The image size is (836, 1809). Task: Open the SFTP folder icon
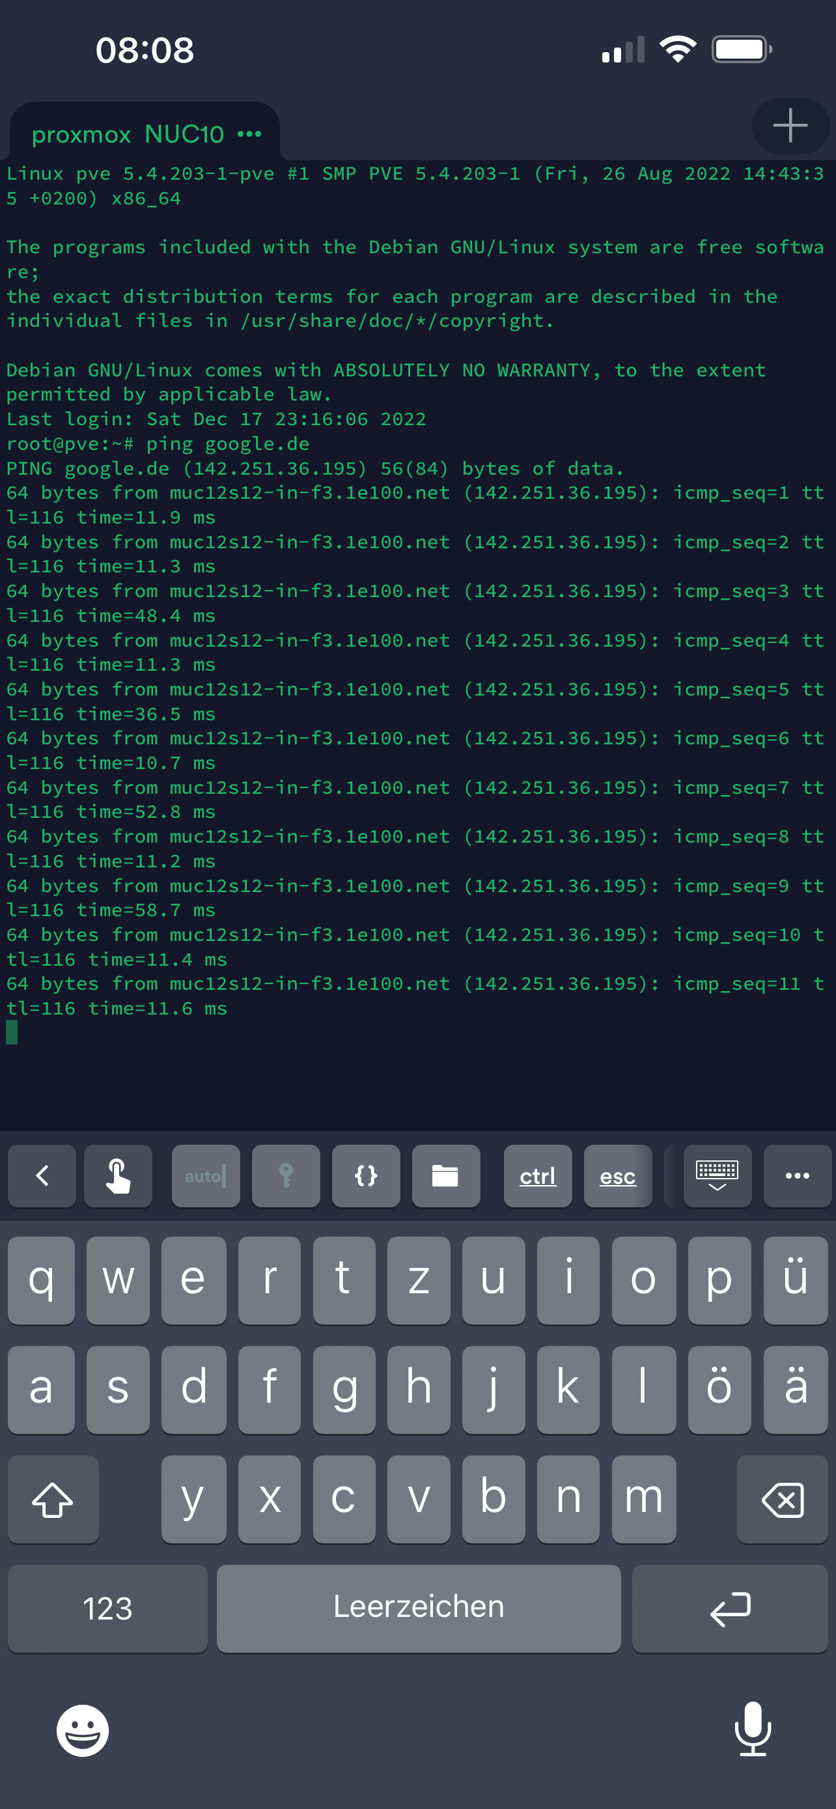tap(446, 1175)
